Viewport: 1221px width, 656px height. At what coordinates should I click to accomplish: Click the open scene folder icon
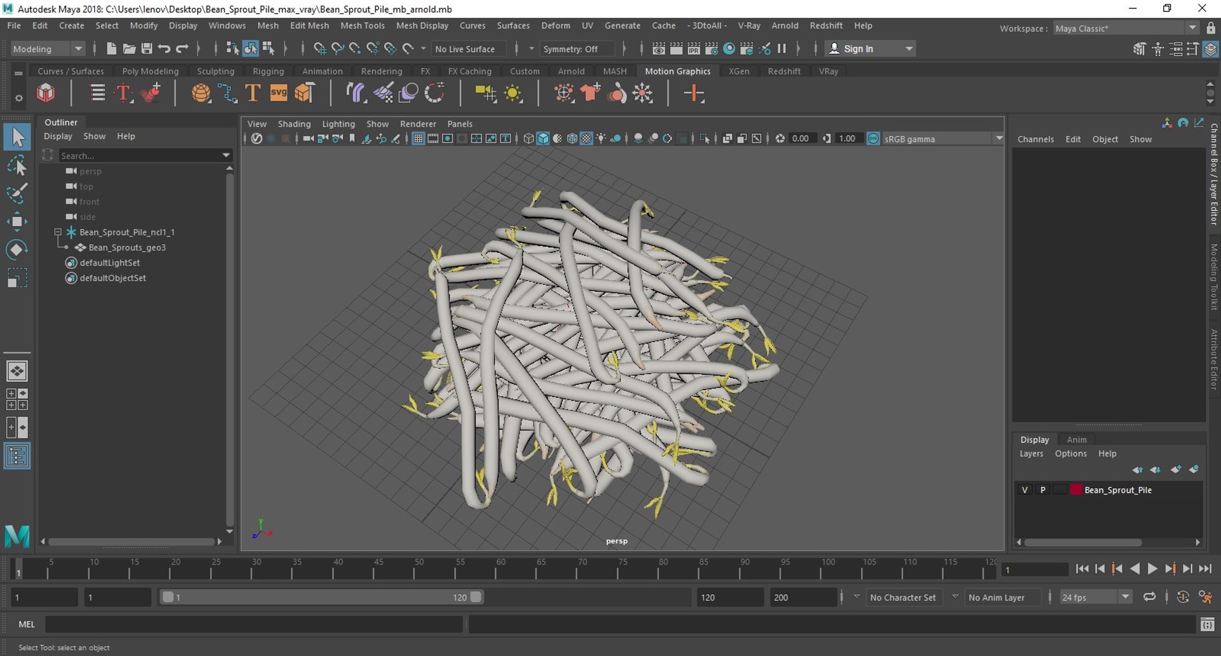pyautogui.click(x=129, y=49)
